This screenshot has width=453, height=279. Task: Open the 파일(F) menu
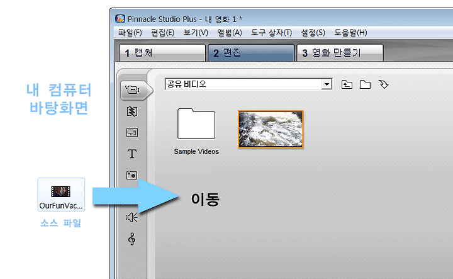pyautogui.click(x=130, y=33)
